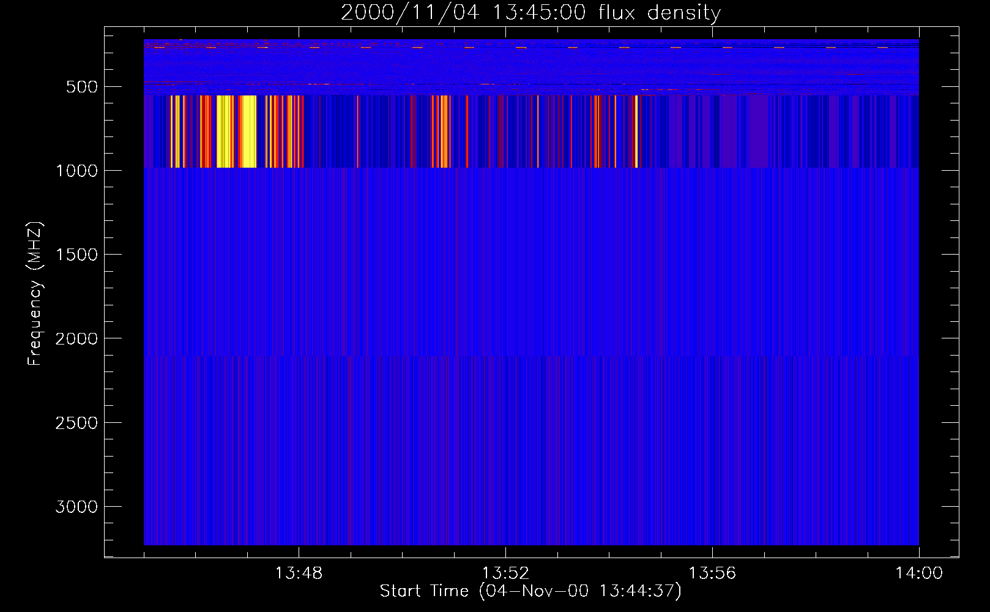Click the 2500 frequency tick label
Screen dimensions: 990x612
[x=76, y=423]
